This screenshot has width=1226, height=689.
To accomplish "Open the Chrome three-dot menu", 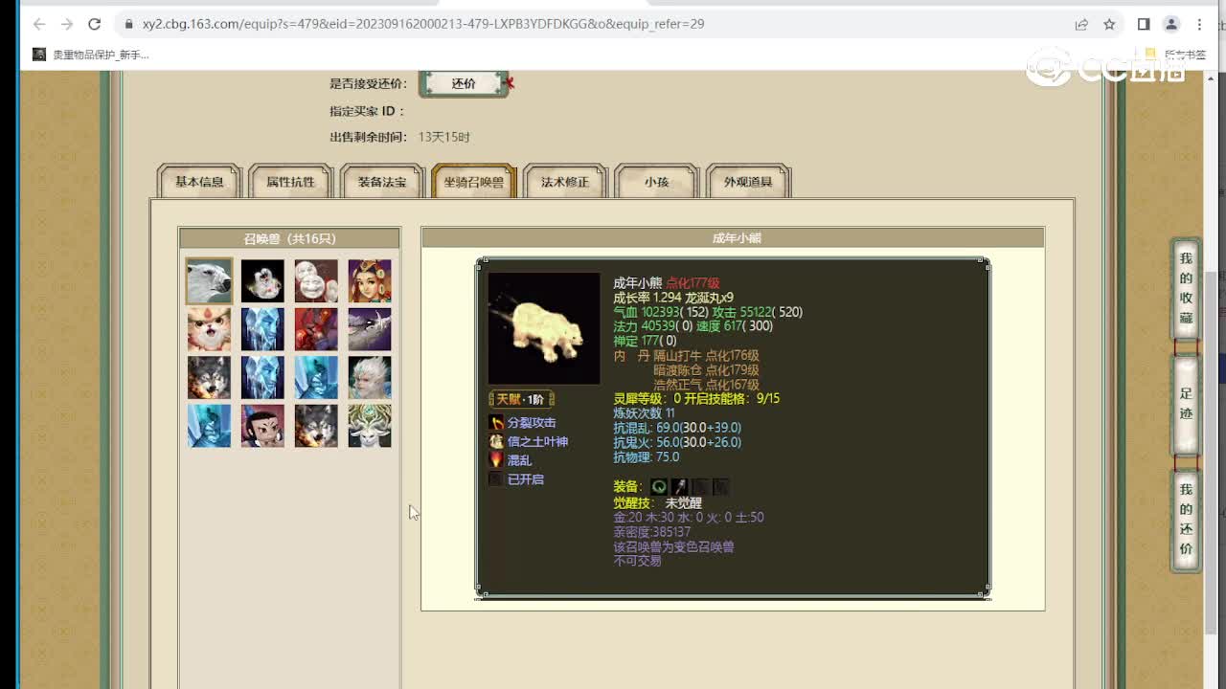I will pos(1199,24).
